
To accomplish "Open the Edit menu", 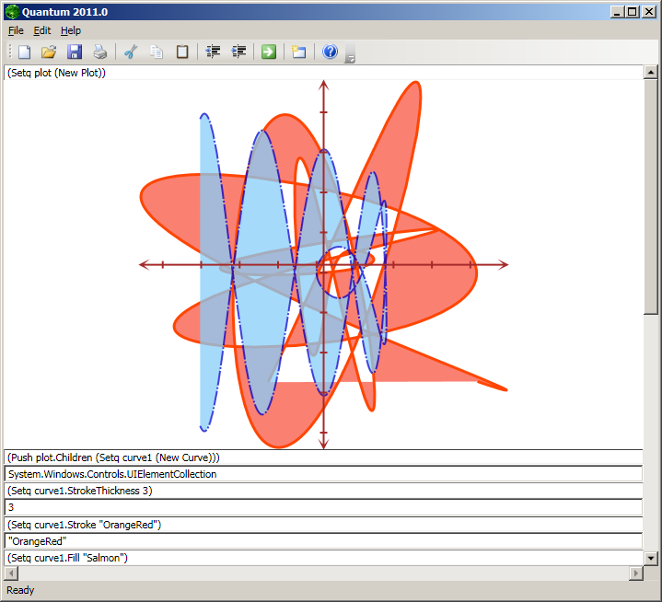I will click(x=42, y=30).
